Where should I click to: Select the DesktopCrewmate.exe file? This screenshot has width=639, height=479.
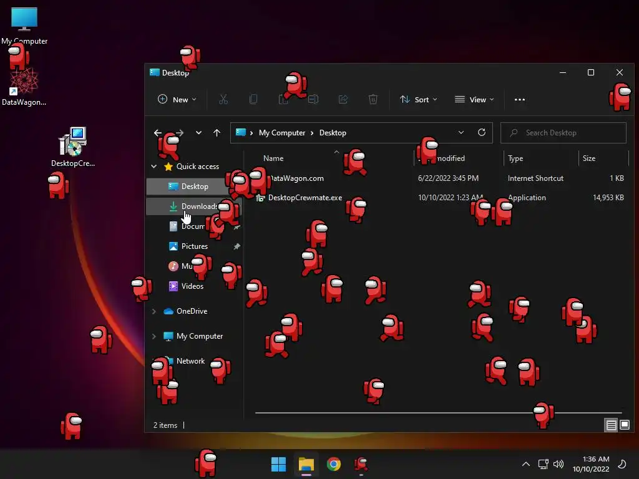[305, 198]
